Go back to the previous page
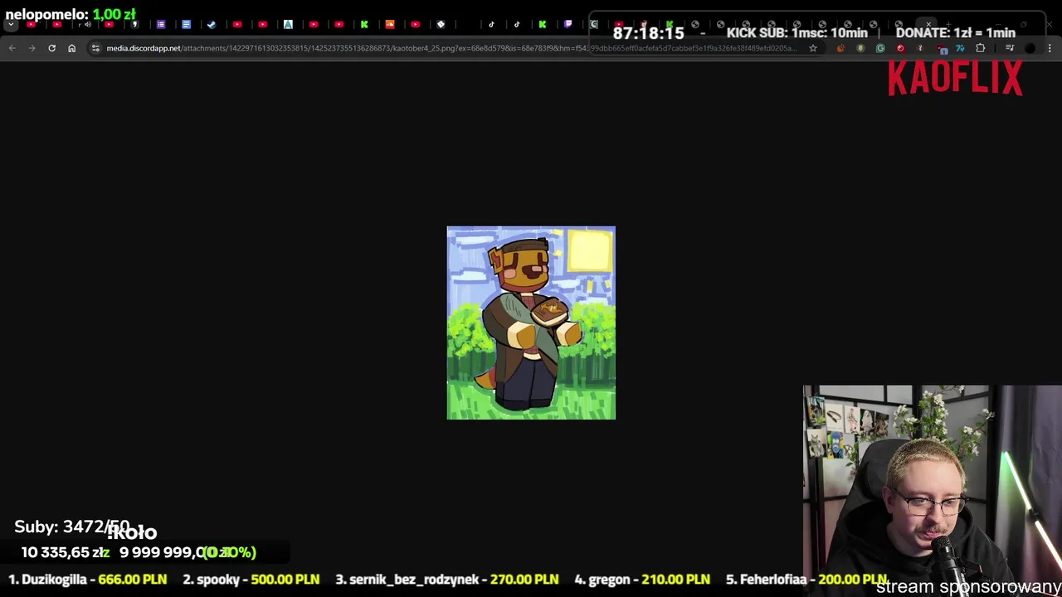 pyautogui.click(x=12, y=48)
